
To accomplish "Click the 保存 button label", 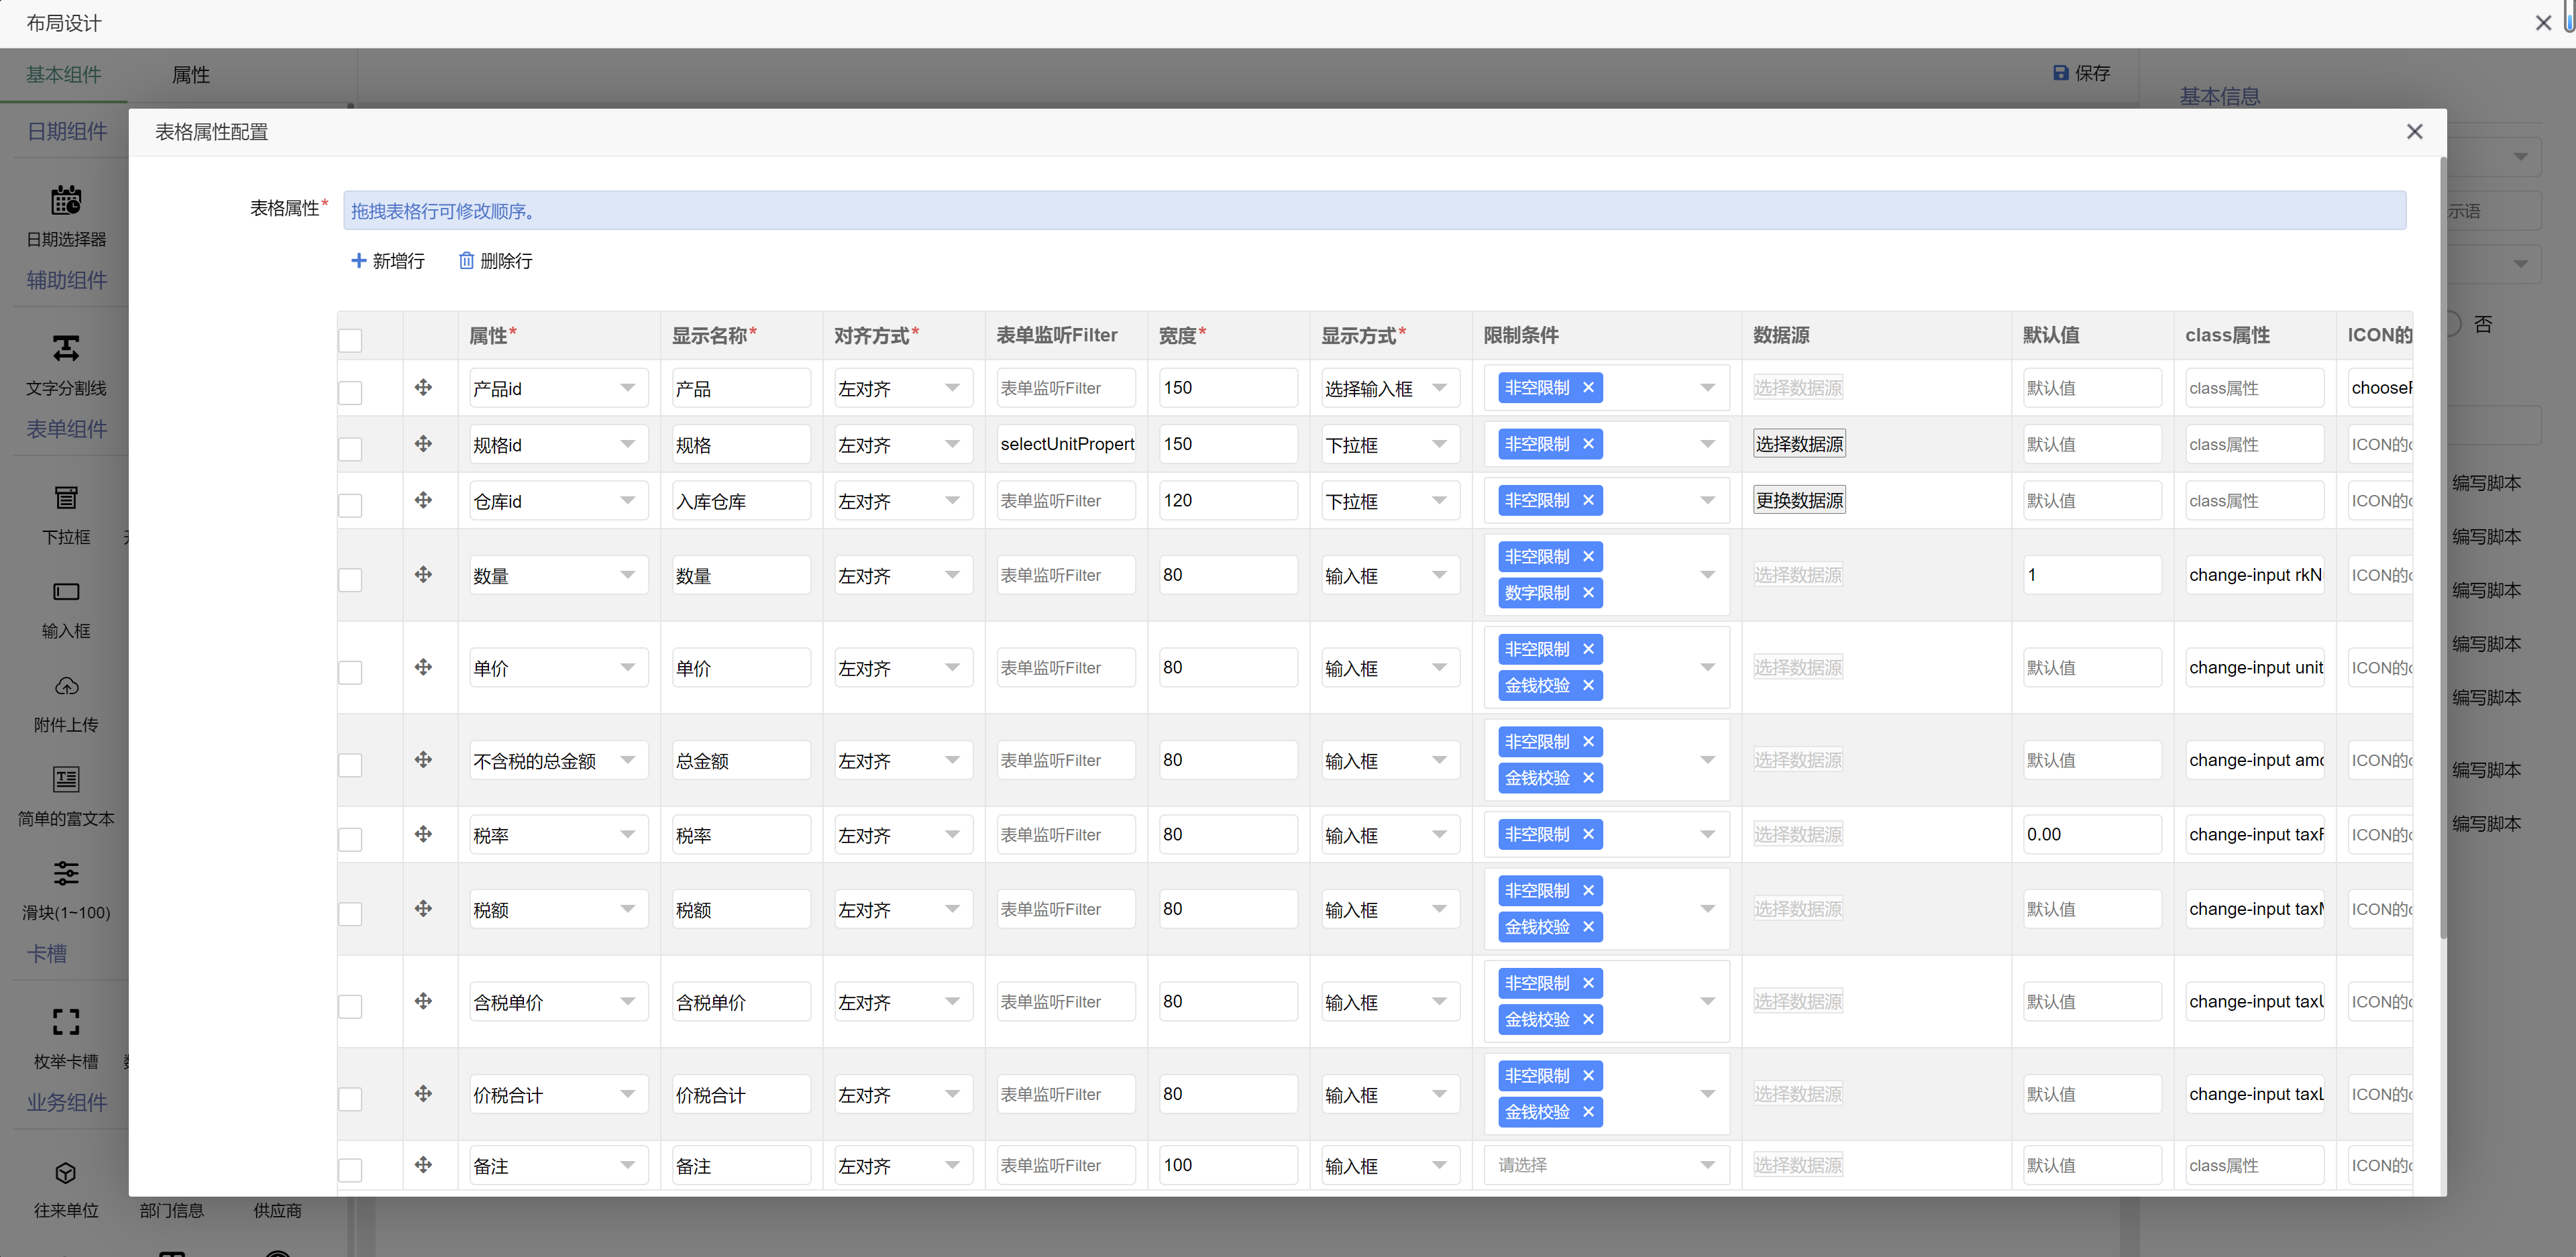I will click(2092, 73).
